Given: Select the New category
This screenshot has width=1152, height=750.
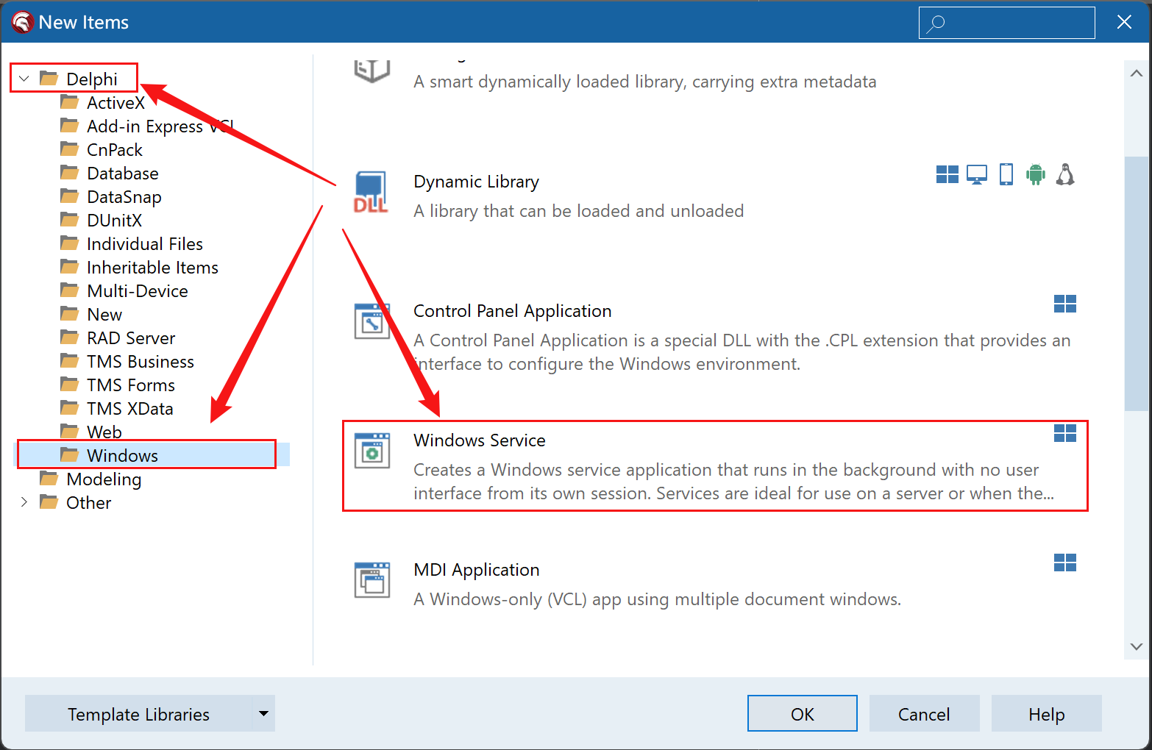Looking at the screenshot, I should [104, 315].
